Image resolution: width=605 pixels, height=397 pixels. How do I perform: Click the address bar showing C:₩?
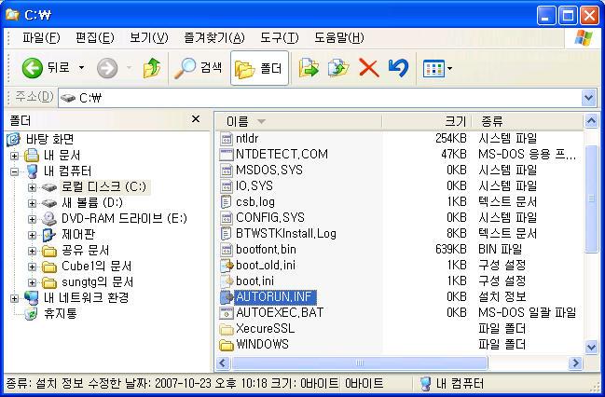click(320, 98)
